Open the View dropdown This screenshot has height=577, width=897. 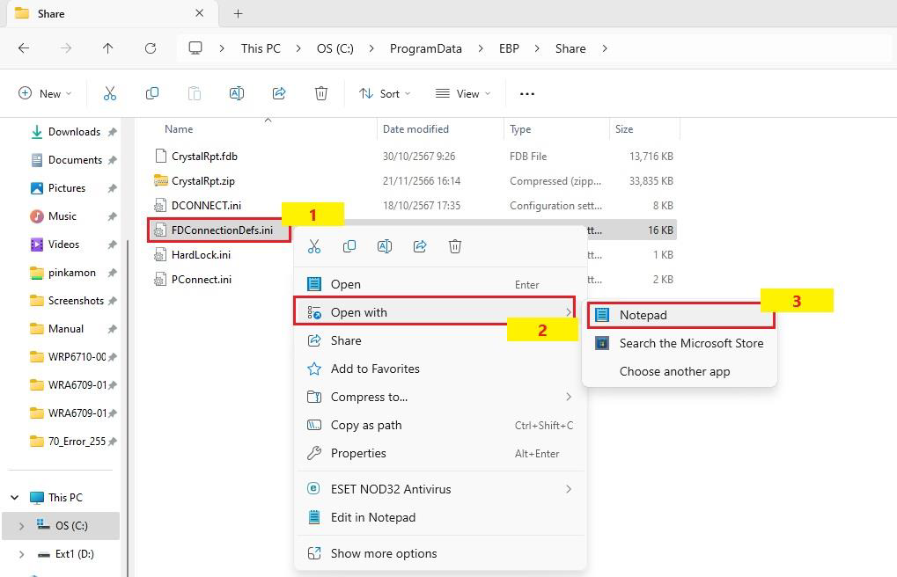[463, 93]
